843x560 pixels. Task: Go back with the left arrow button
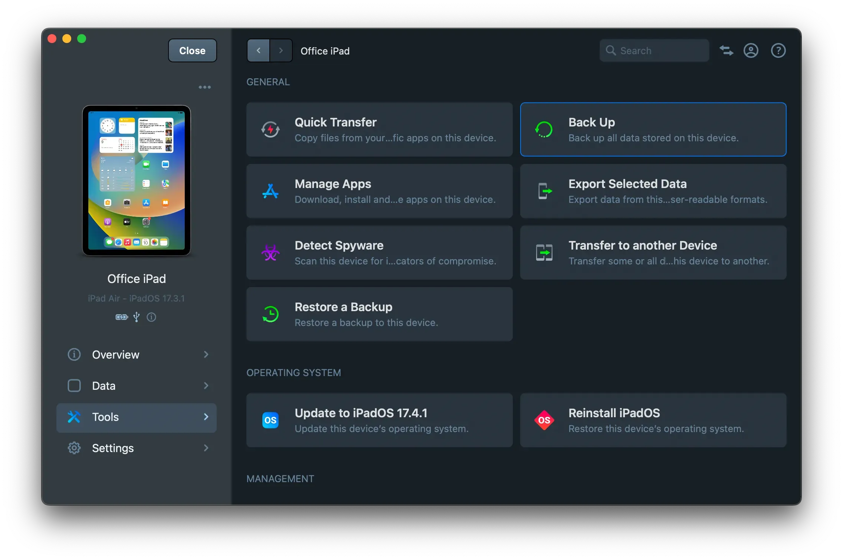point(258,50)
